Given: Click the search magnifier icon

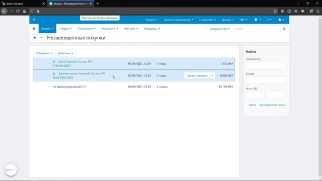Looking at the screenshot, I should coord(284,29).
